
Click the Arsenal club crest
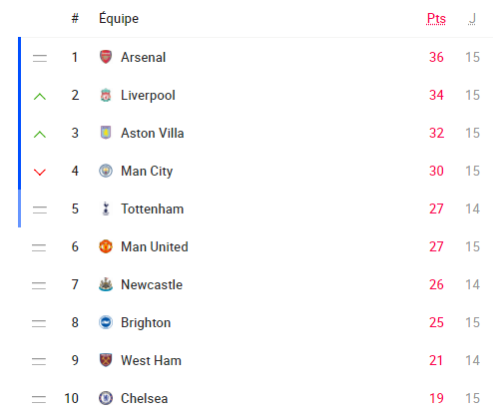coord(106,57)
